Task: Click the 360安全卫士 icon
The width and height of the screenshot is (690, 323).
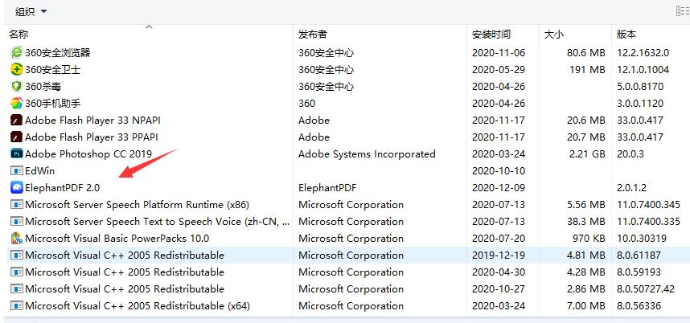Action: click(x=16, y=69)
